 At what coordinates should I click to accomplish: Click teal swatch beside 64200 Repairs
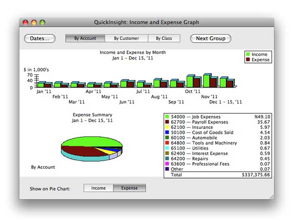[x=167, y=159]
